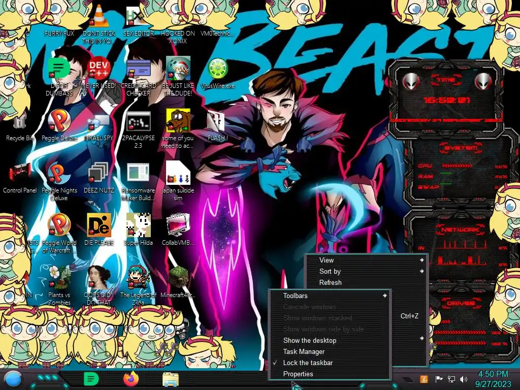Screen dimensions: 520x390
Task: Launch Peggle Nights Deluxe
Action: (59, 181)
